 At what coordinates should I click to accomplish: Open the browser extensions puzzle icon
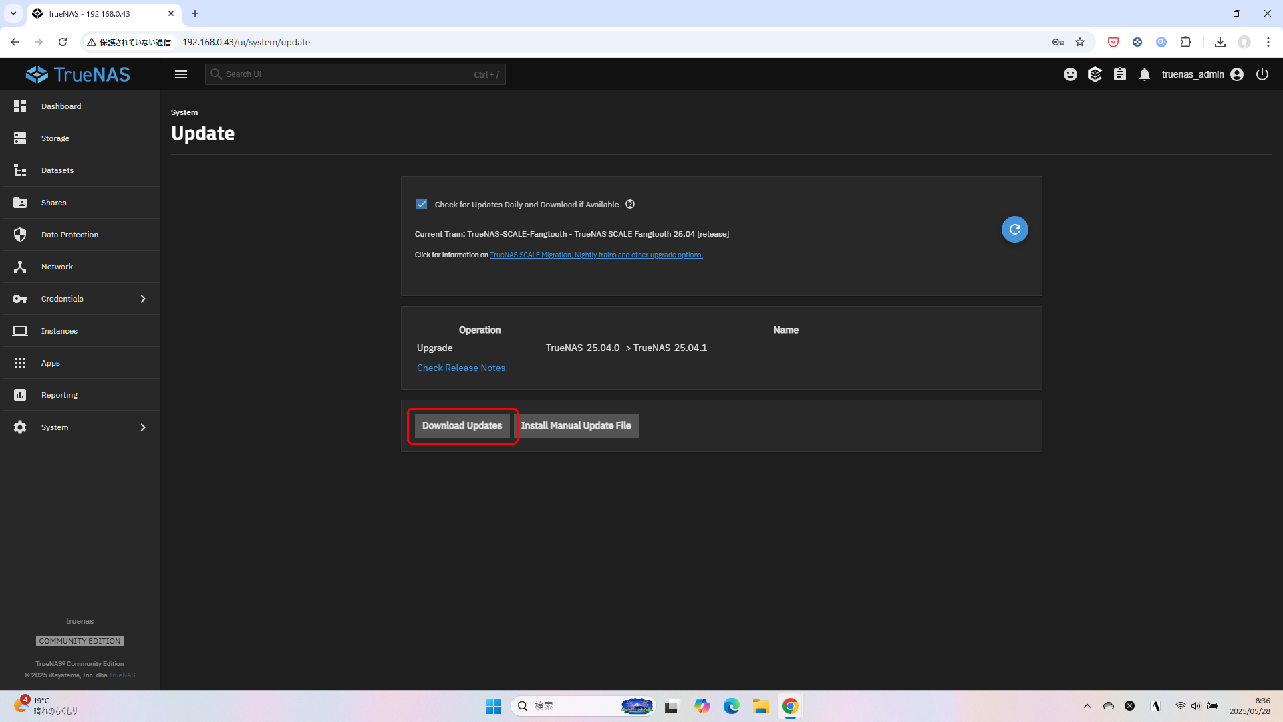[x=1185, y=42]
